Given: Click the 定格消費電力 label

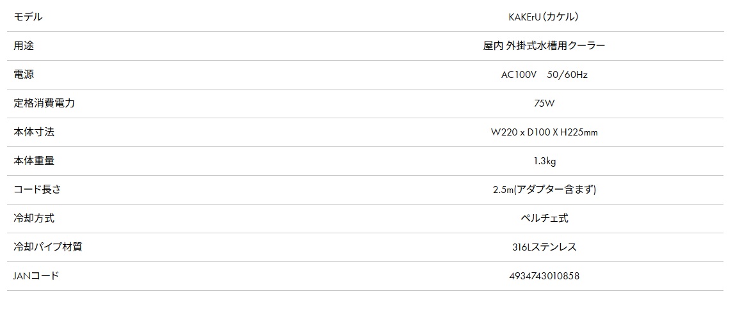Looking at the screenshot, I should click(44, 104).
